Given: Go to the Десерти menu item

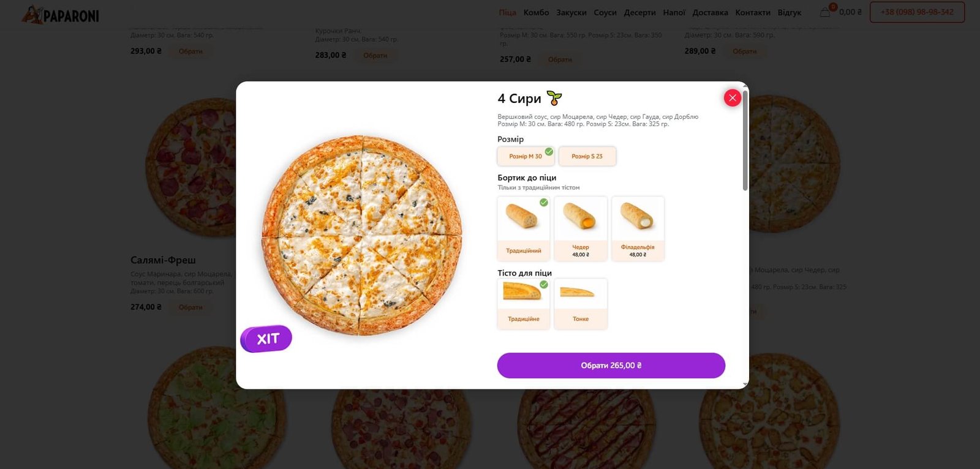Looking at the screenshot, I should coord(639,12).
